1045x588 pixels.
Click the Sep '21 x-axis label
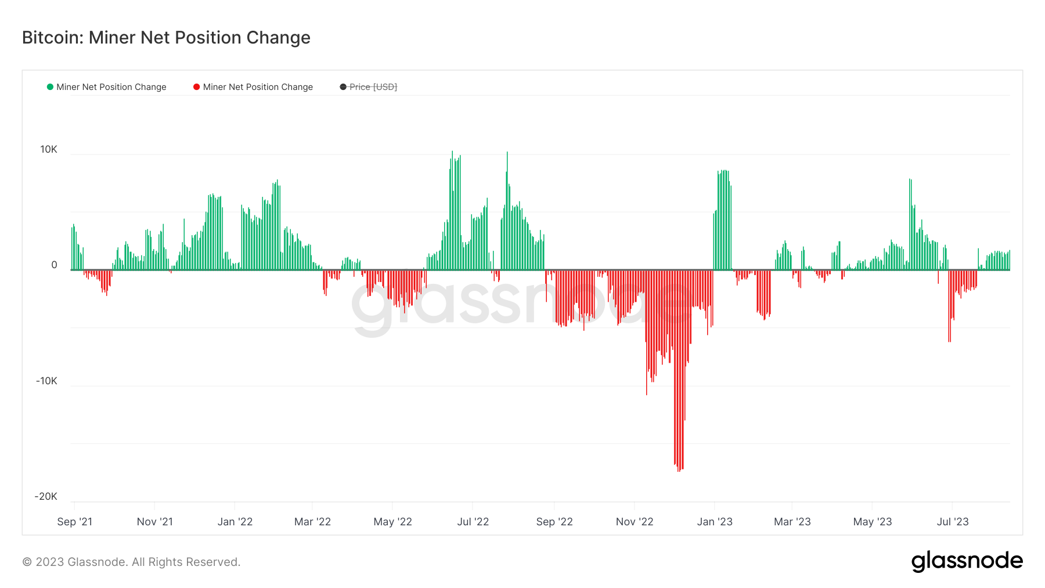[x=75, y=522]
